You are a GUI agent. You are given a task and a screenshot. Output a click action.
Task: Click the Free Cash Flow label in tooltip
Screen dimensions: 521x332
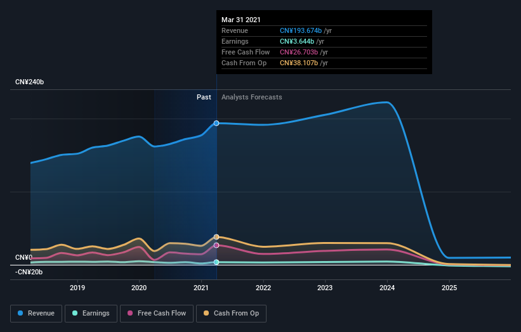tap(246, 52)
